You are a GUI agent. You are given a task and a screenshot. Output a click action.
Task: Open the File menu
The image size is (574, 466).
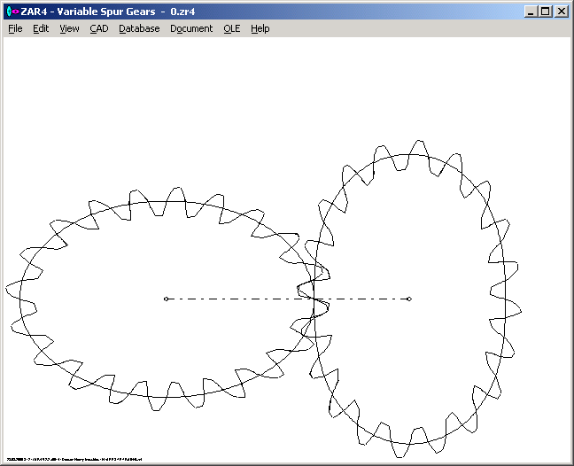coord(15,28)
